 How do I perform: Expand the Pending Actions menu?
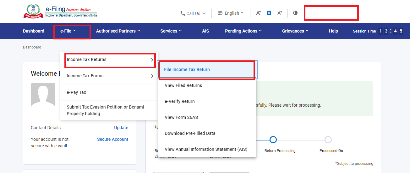pyautogui.click(x=243, y=31)
